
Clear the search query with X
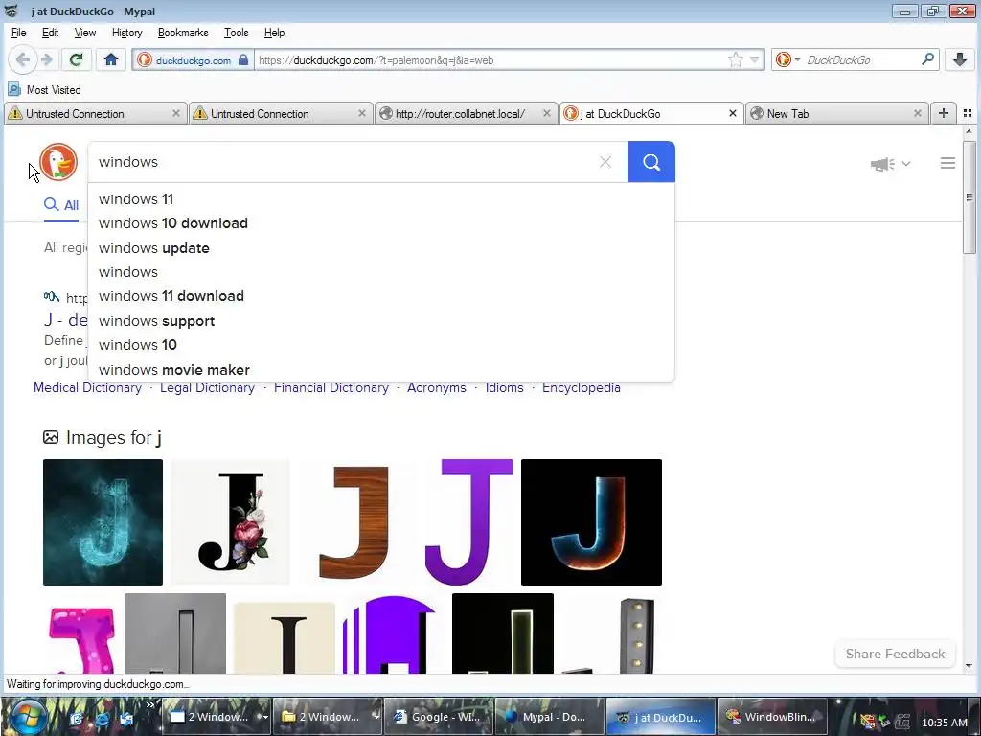coord(605,162)
